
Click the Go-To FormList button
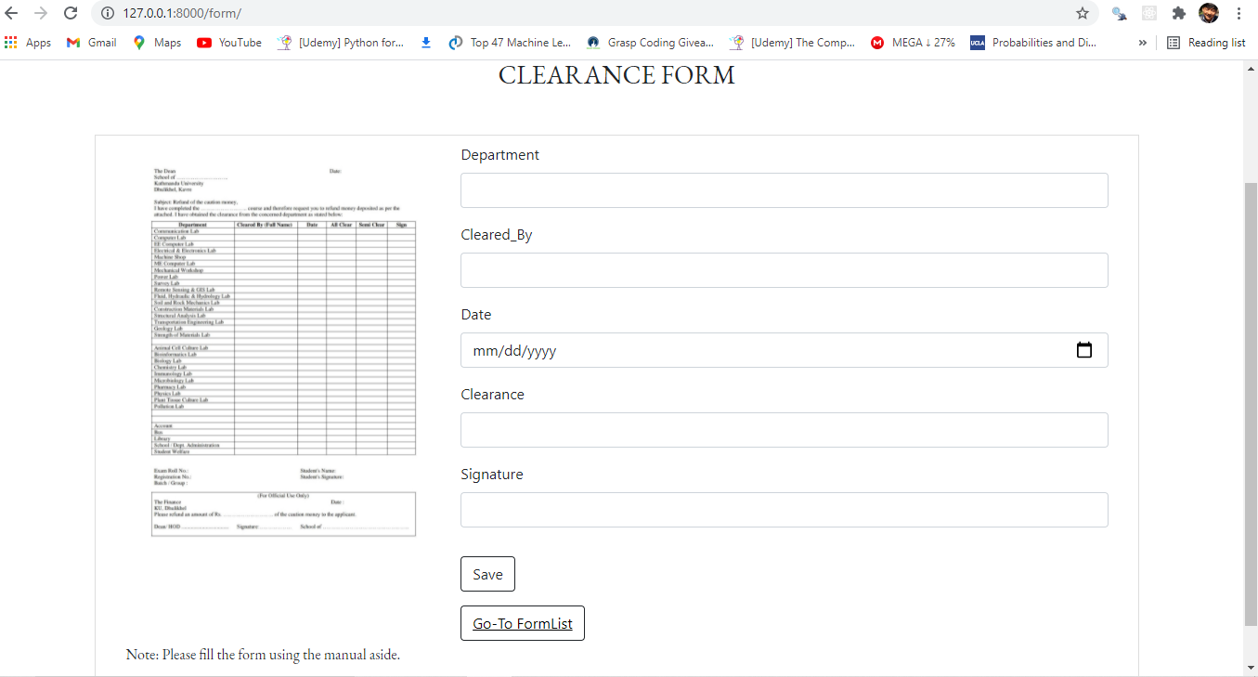click(x=522, y=622)
